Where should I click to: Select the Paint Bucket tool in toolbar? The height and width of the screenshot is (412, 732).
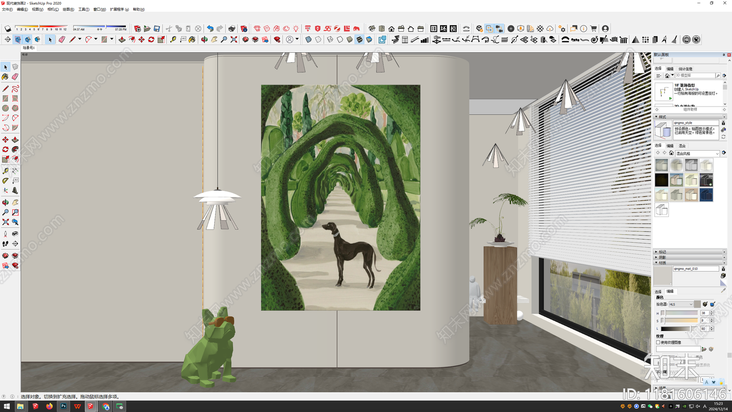point(192,40)
